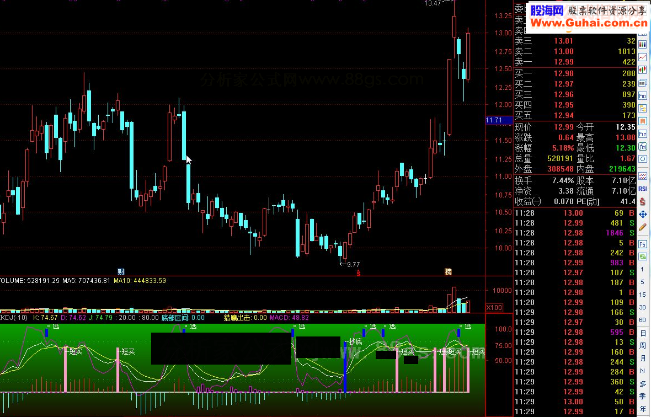
Task: Click the red dollar sign sidebar icon
Action: [x=643, y=202]
